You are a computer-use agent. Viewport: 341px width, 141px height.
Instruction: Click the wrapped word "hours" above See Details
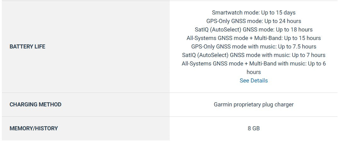253,72
